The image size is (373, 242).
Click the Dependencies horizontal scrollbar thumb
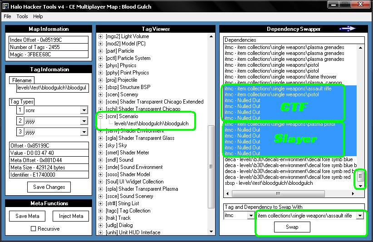click(278, 193)
